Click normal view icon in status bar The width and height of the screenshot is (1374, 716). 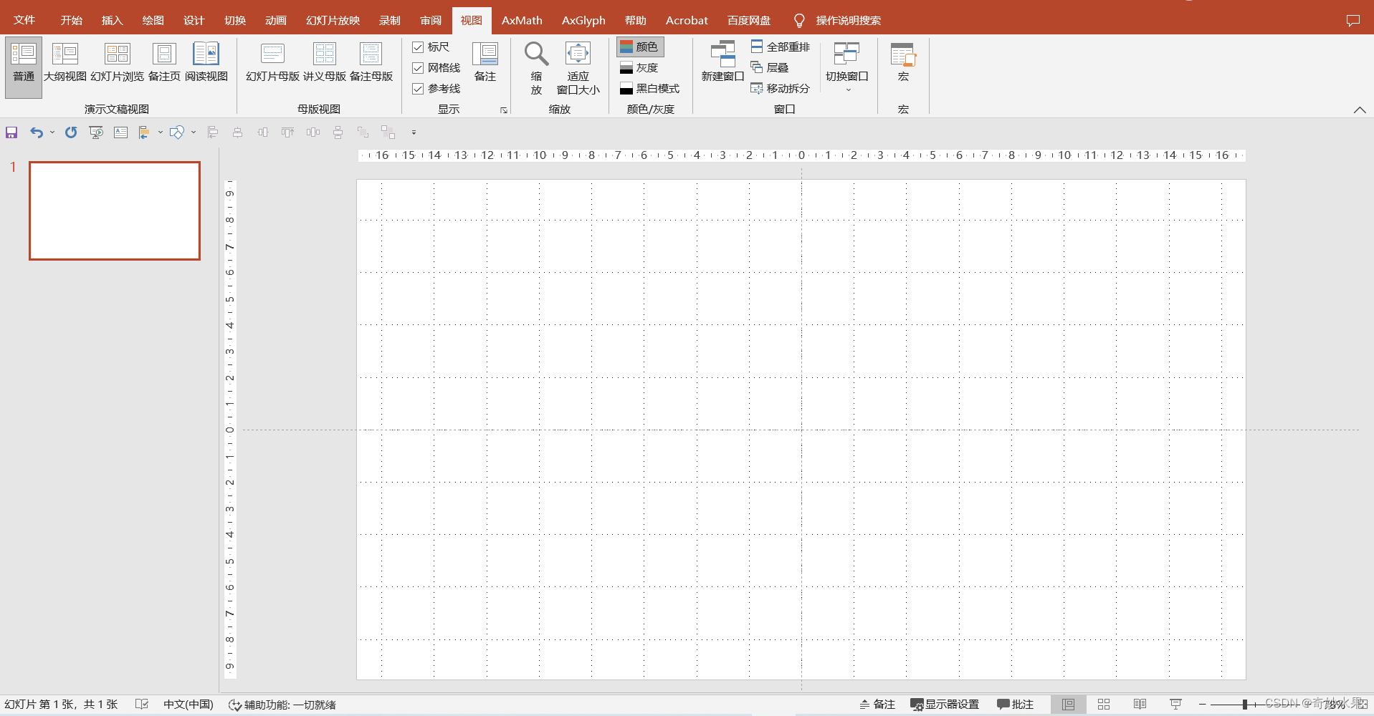point(1068,705)
